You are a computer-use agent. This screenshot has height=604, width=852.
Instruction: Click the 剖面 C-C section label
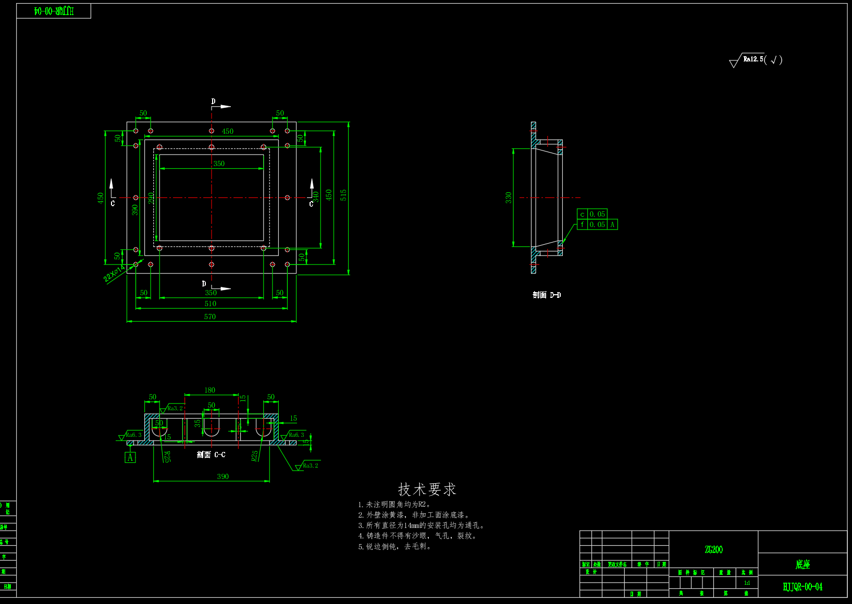coord(211,455)
